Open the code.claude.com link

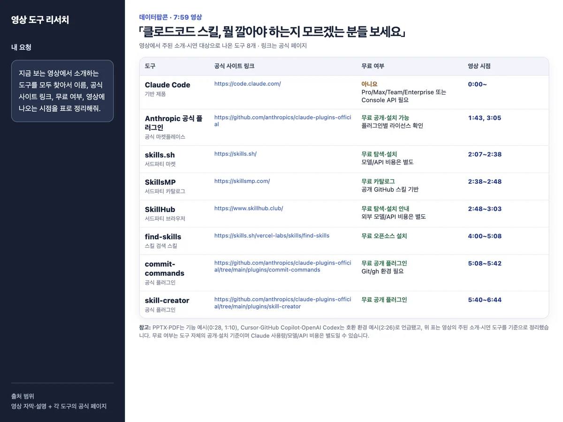coord(247,84)
